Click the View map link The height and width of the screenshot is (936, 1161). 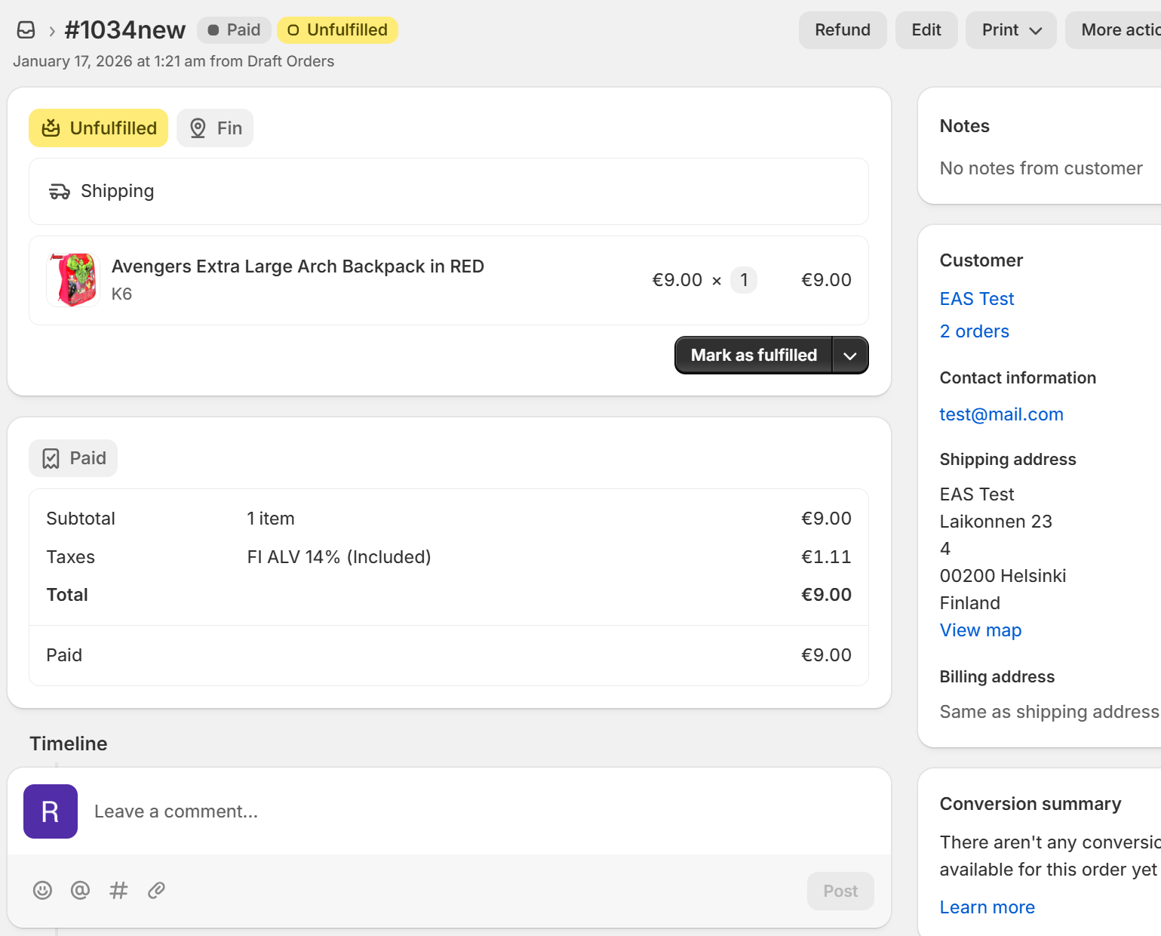(x=981, y=630)
